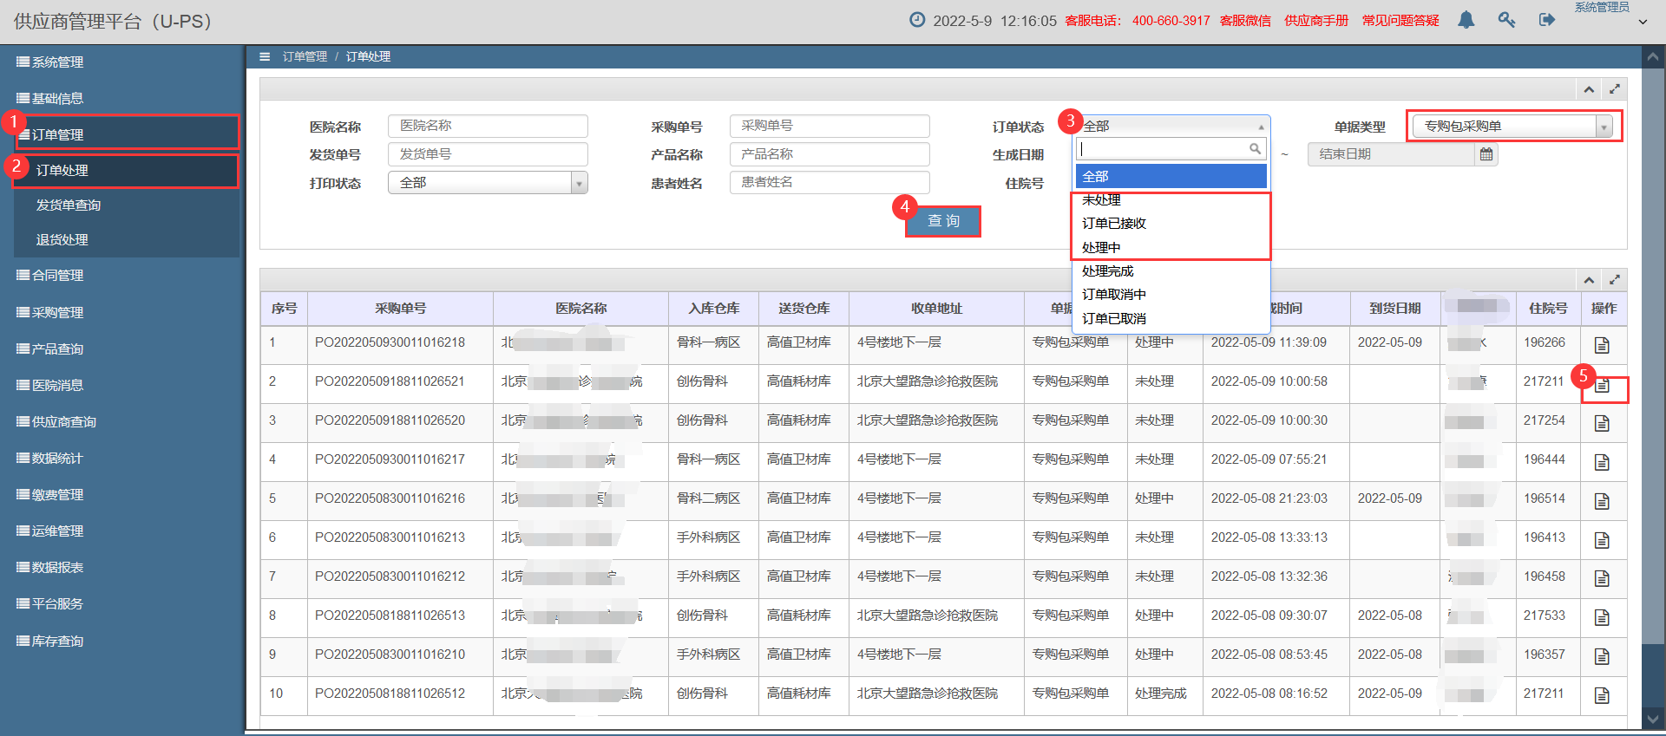Focus the 发货单号 input field
Image resolution: width=1666 pixels, height=736 pixels.
click(x=488, y=154)
